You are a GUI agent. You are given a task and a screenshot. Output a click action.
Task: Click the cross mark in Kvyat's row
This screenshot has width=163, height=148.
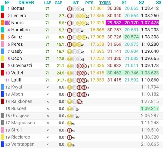click(48, 87)
